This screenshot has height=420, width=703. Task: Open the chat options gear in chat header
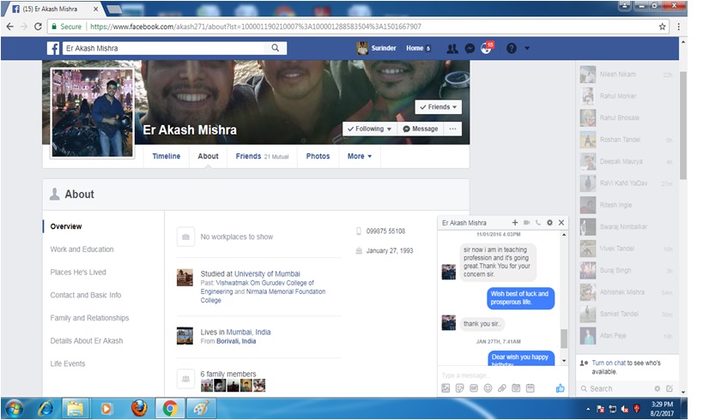tap(549, 223)
